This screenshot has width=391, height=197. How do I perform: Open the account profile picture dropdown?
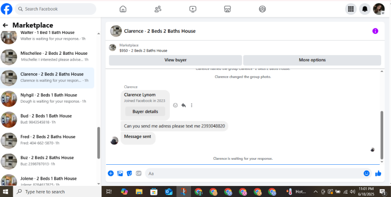(x=379, y=9)
